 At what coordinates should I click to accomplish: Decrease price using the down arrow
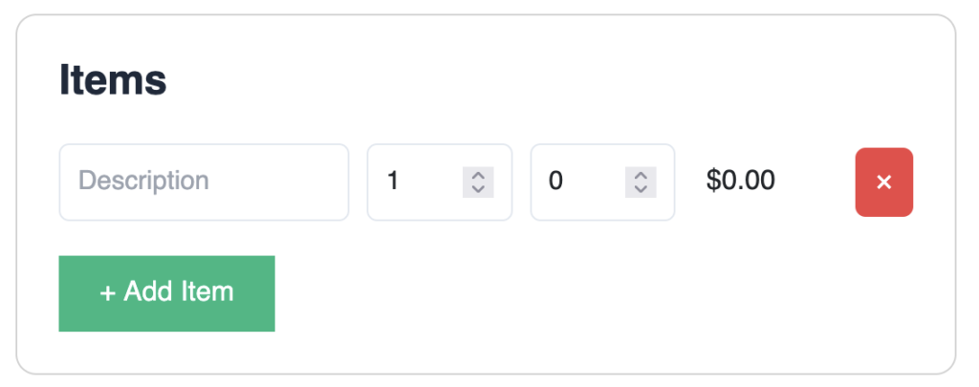coord(641,189)
